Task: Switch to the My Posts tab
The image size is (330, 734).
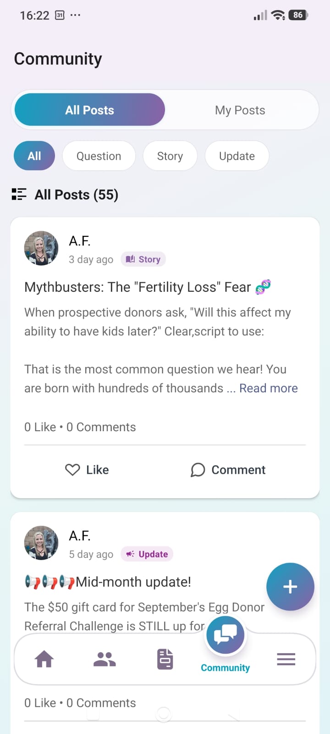Action: (240, 110)
